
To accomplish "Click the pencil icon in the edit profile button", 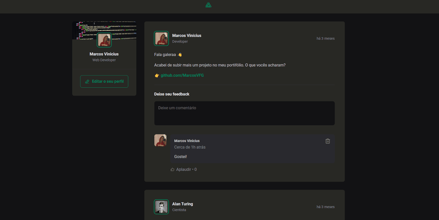I will (87, 82).
